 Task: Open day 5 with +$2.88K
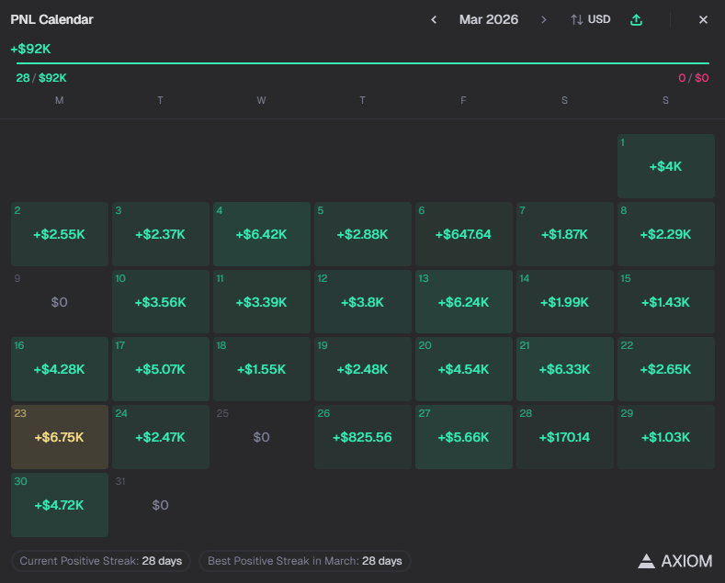tap(362, 234)
